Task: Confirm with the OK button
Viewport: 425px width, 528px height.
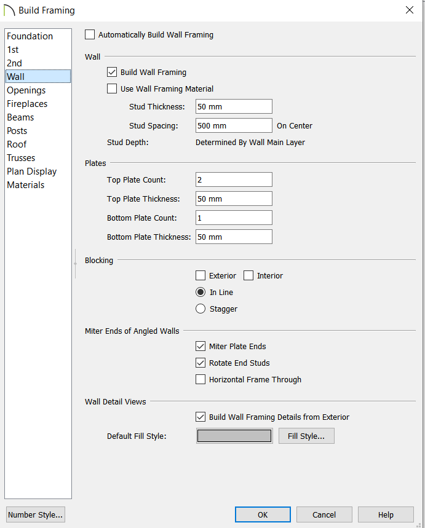Action: click(x=263, y=514)
